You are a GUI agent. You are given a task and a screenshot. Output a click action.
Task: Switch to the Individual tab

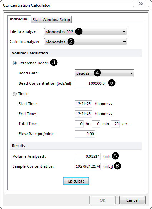point(19,19)
